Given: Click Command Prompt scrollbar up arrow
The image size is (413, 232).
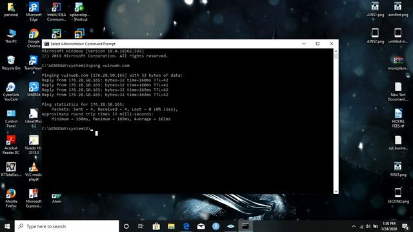Looking at the screenshot, I should point(336,51).
